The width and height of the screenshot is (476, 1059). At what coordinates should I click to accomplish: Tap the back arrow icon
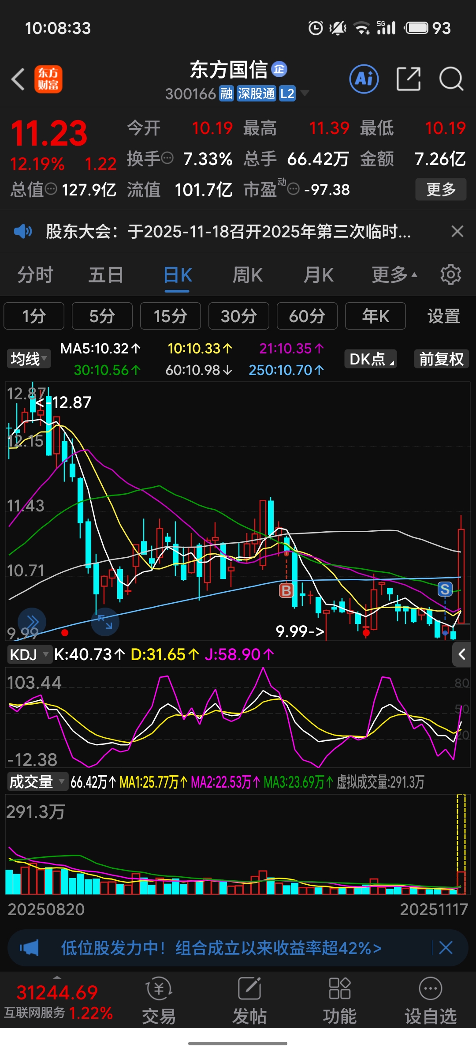pyautogui.click(x=18, y=79)
